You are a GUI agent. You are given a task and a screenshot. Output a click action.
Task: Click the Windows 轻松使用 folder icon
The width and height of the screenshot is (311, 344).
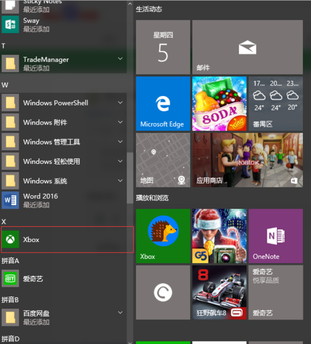pos(11,161)
